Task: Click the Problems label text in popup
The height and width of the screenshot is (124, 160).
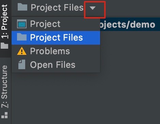Action: coord(50,51)
